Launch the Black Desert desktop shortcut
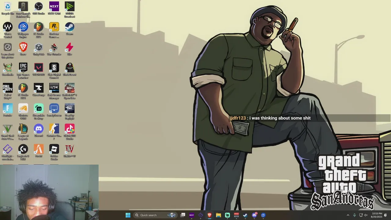 click(69, 70)
